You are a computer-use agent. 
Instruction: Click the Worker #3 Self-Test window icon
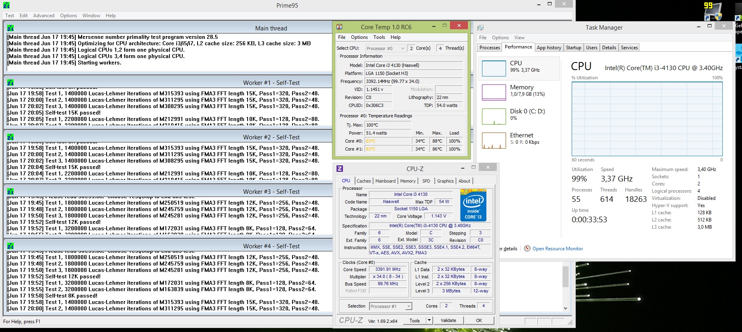[x=10, y=191]
